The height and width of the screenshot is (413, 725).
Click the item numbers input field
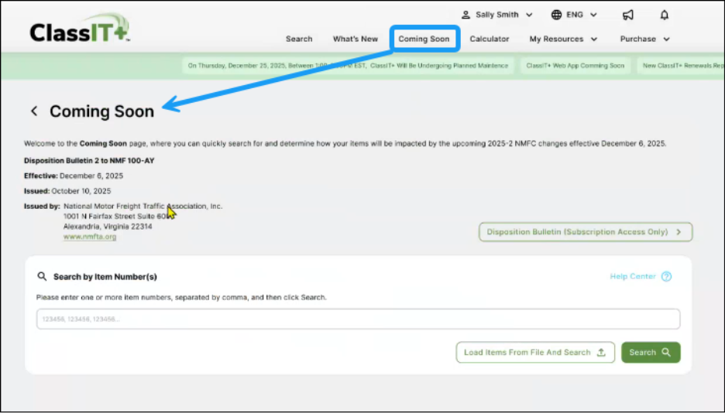[x=358, y=319]
